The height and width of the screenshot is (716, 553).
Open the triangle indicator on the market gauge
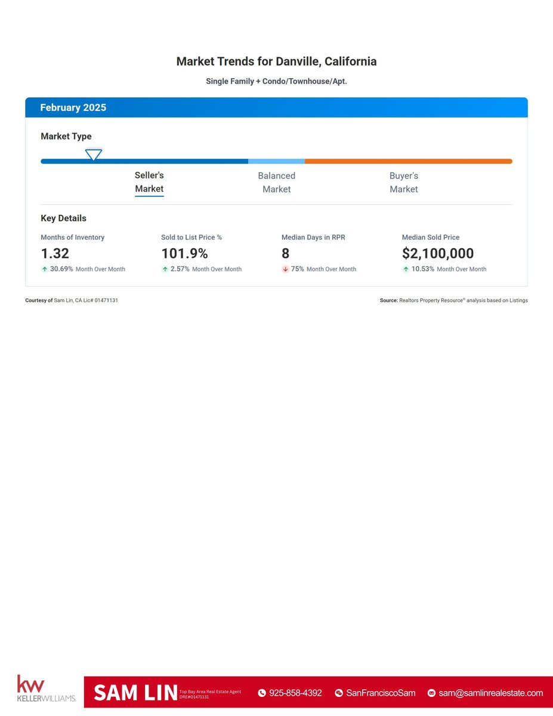pyautogui.click(x=94, y=155)
